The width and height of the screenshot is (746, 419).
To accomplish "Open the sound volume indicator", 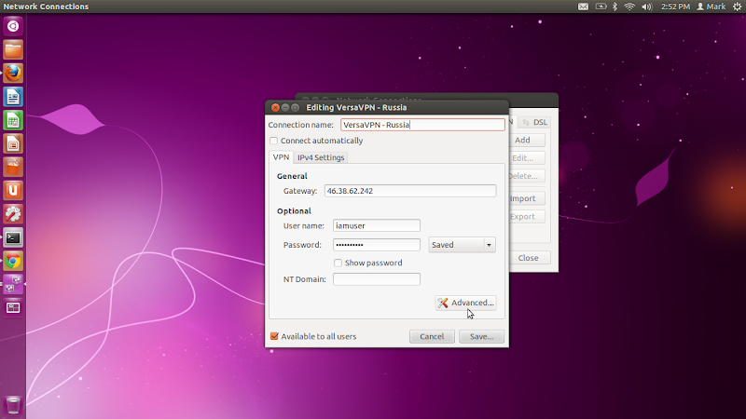I will pos(646,7).
